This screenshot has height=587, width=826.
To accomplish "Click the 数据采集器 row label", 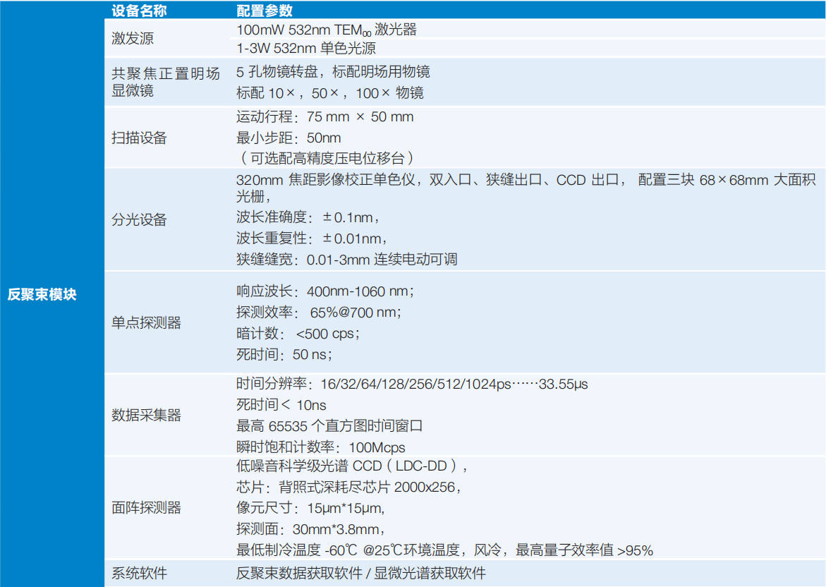I will (146, 416).
